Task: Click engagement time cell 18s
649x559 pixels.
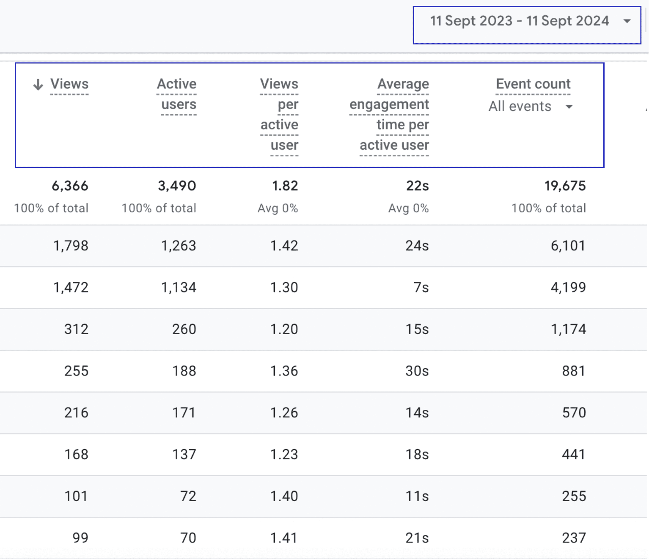Action: [417, 455]
